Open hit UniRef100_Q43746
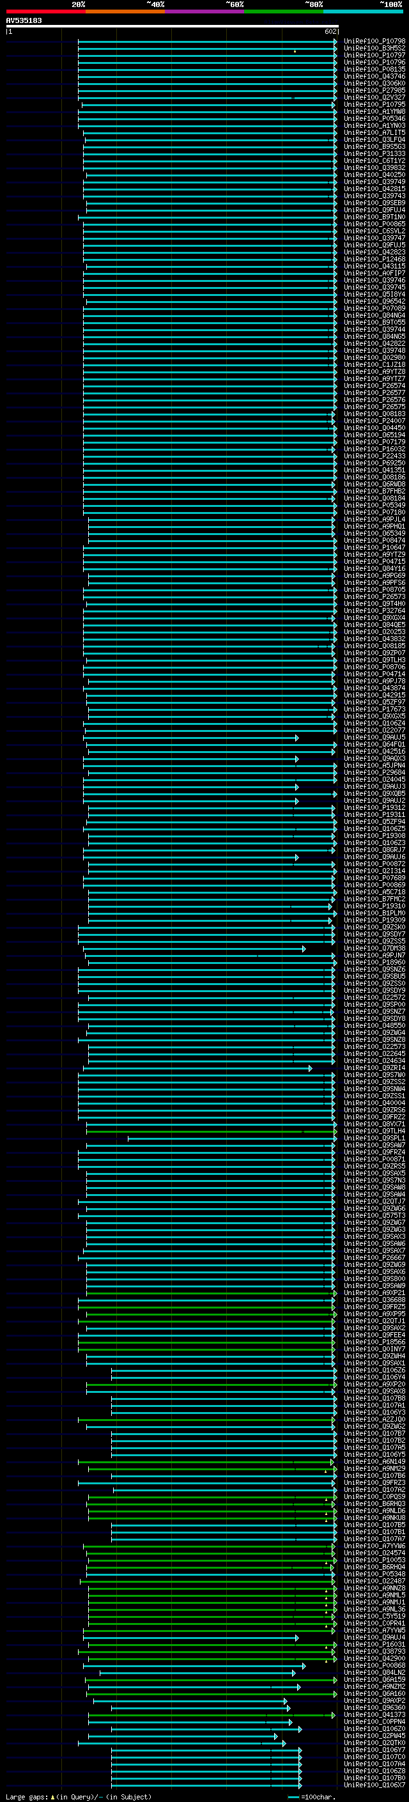The width and height of the screenshot is (409, 1802). click(x=374, y=76)
